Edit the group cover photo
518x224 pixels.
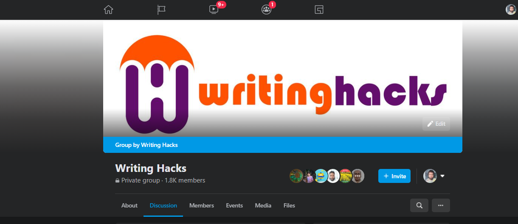click(x=436, y=124)
